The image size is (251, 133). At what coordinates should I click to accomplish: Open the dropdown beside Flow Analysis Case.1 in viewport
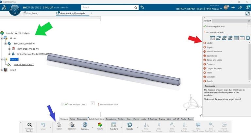pyautogui.click(x=92, y=103)
